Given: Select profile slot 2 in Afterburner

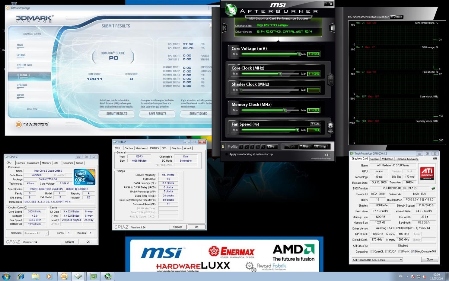Looking at the screenshot, I should click(x=247, y=147).
